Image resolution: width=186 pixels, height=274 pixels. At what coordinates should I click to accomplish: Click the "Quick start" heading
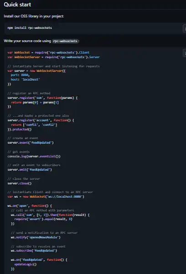(17, 5)
